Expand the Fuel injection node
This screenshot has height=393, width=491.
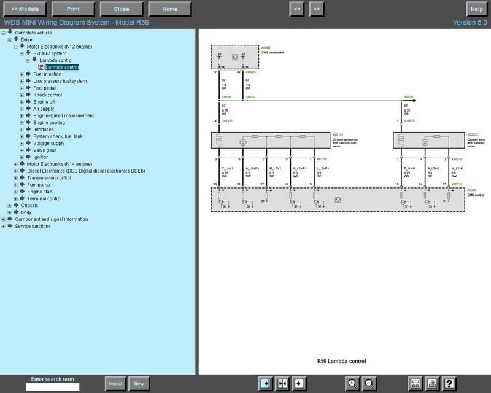[x=22, y=74]
